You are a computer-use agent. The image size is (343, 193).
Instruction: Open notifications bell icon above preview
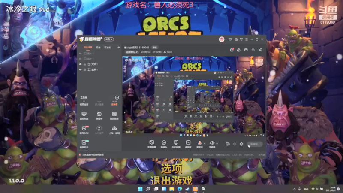tap(253, 50)
